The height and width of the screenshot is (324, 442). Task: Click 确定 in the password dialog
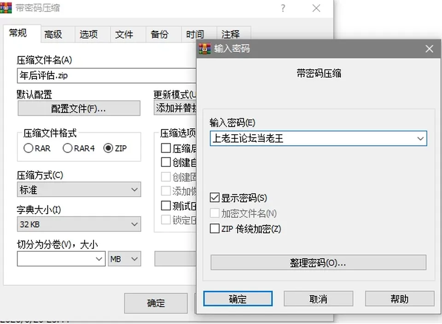238,299
